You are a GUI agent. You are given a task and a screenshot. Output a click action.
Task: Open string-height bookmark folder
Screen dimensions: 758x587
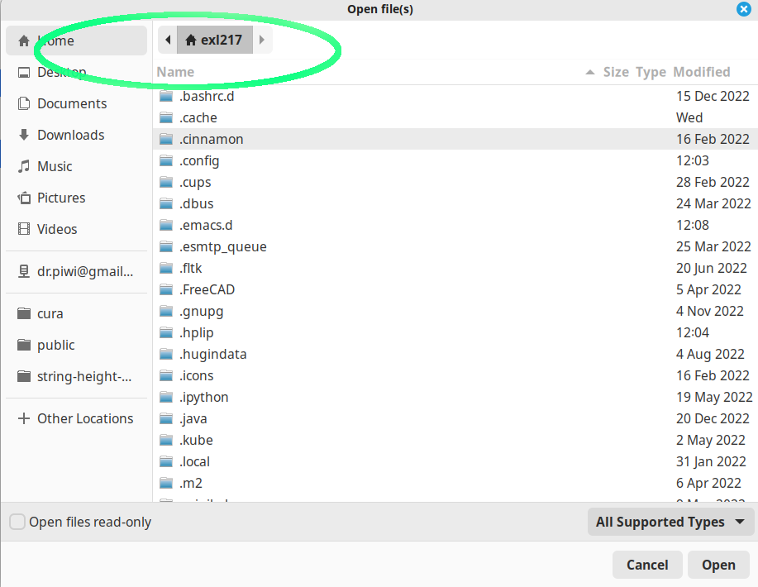pyautogui.click(x=76, y=377)
